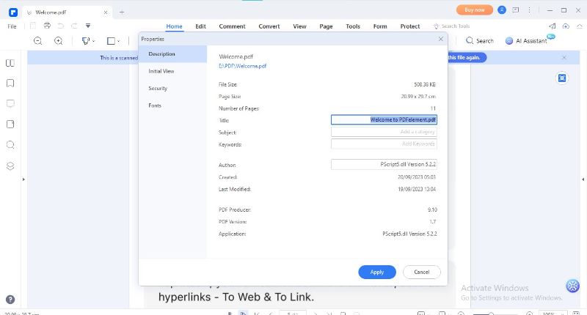This screenshot has width=587, height=315.
Task: Click the Title input field
Action: pyautogui.click(x=384, y=119)
